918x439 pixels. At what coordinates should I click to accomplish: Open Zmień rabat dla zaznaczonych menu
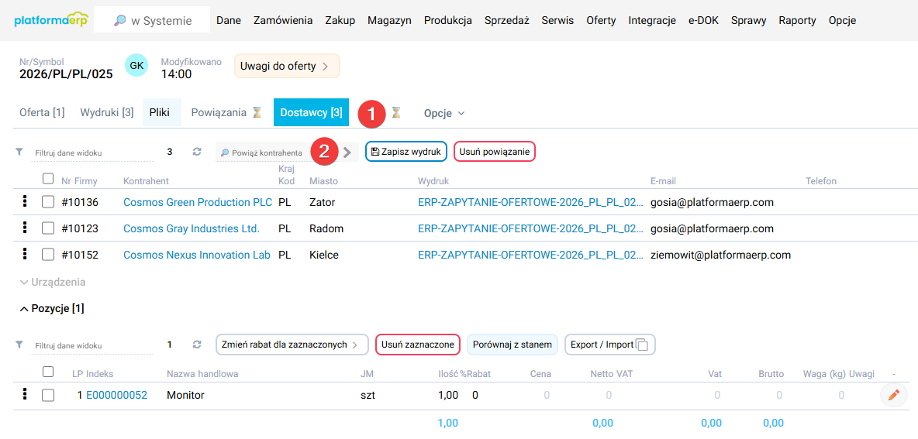coord(292,345)
